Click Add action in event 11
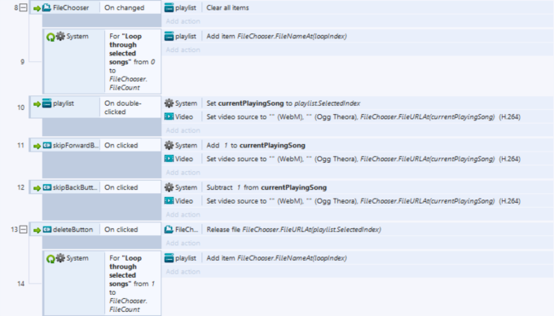The width and height of the screenshot is (554, 316). [x=183, y=173]
